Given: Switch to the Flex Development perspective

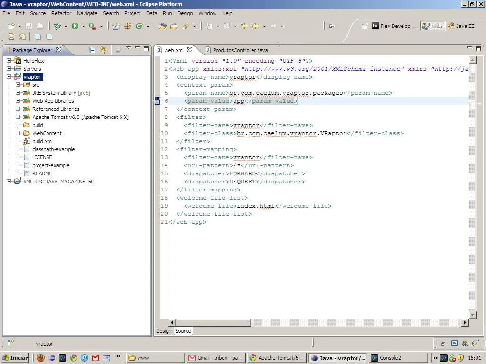Looking at the screenshot, I should point(393,26).
